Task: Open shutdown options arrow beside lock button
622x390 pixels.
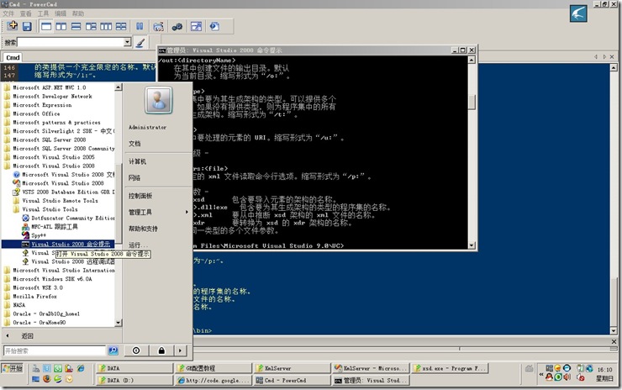Action: click(x=180, y=350)
